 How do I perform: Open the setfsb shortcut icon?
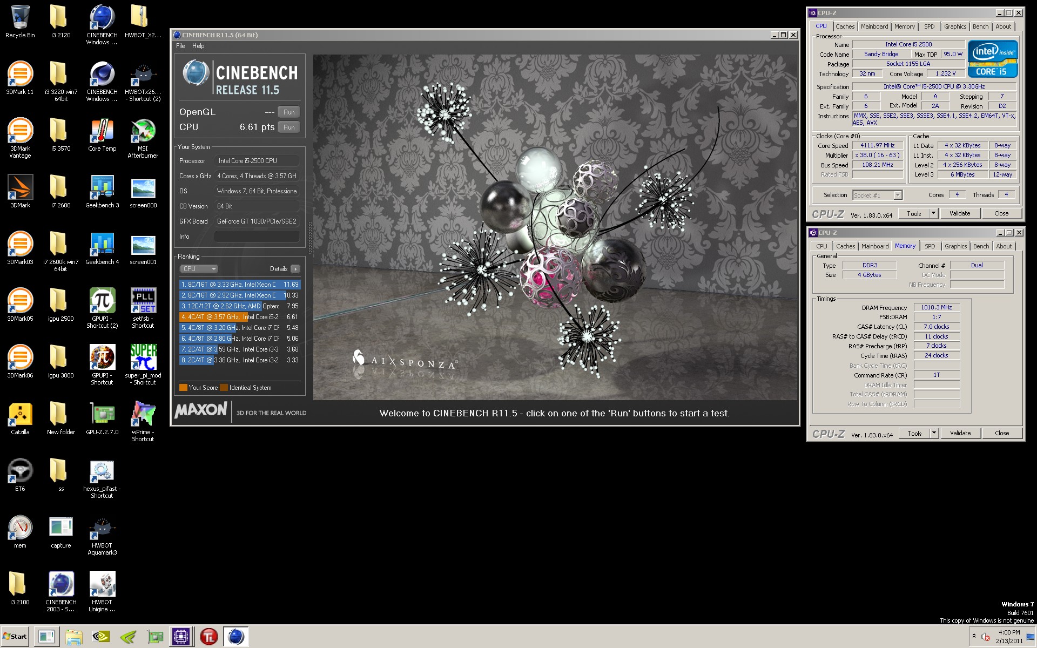click(143, 308)
